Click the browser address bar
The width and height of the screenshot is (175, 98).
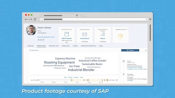(x=94, y=19)
